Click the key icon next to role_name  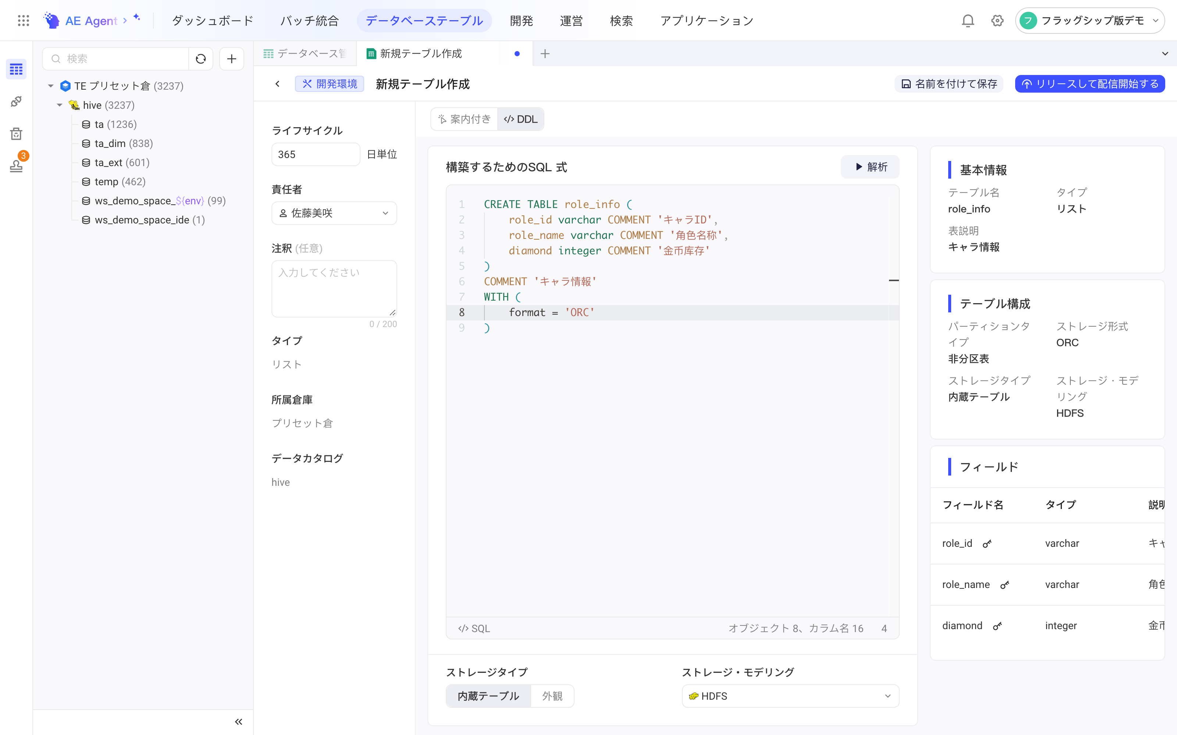1005,585
